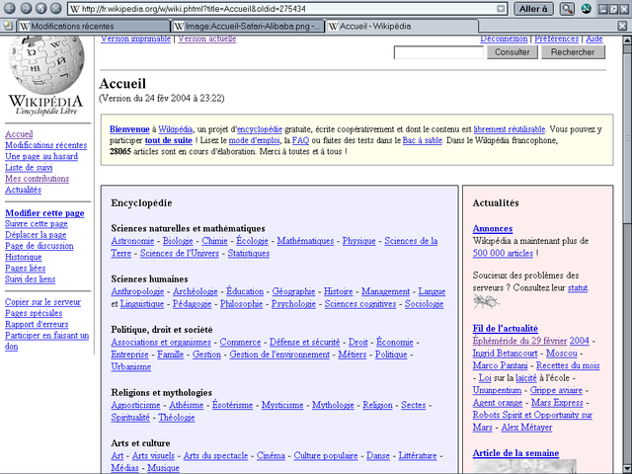
Task: Click the Reload page button
Action: [41, 8]
